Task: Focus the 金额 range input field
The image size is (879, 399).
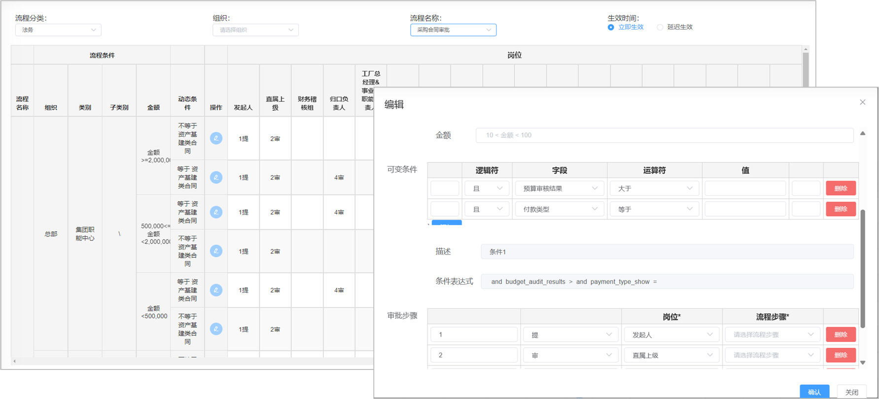Action: pyautogui.click(x=665, y=135)
